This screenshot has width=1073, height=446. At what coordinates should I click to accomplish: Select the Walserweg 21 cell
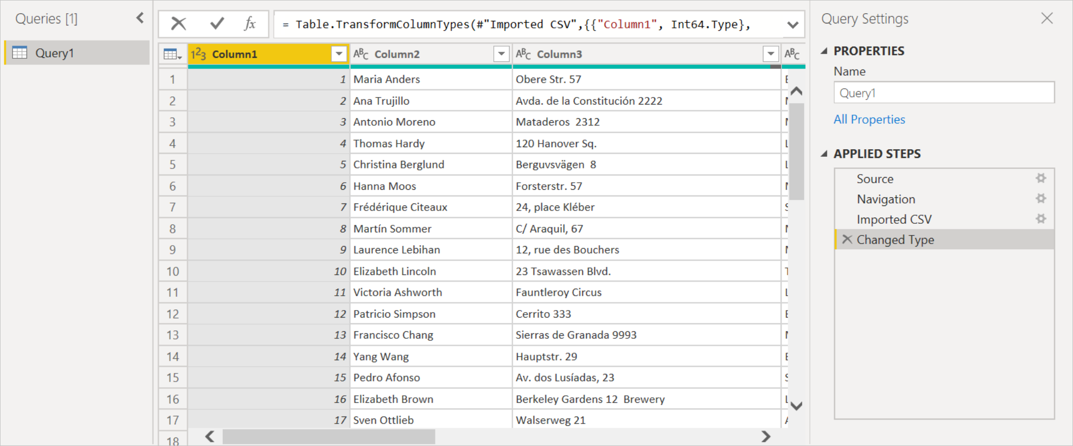click(647, 420)
